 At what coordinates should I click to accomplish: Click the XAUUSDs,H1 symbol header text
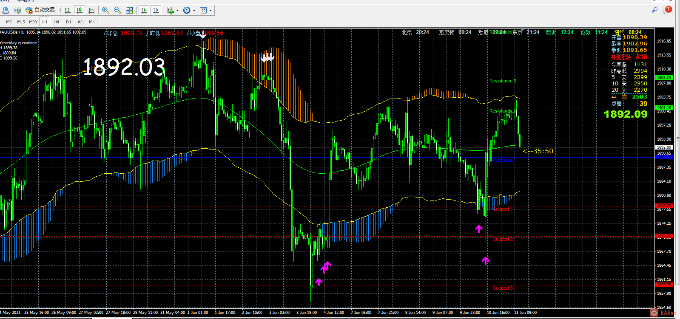(x=12, y=32)
